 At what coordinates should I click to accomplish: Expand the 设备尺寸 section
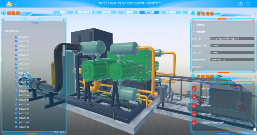coord(194,25)
